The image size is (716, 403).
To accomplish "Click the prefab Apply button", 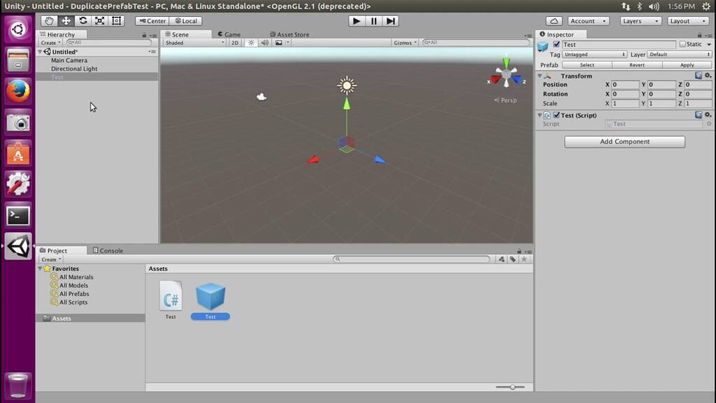I will 687,65.
